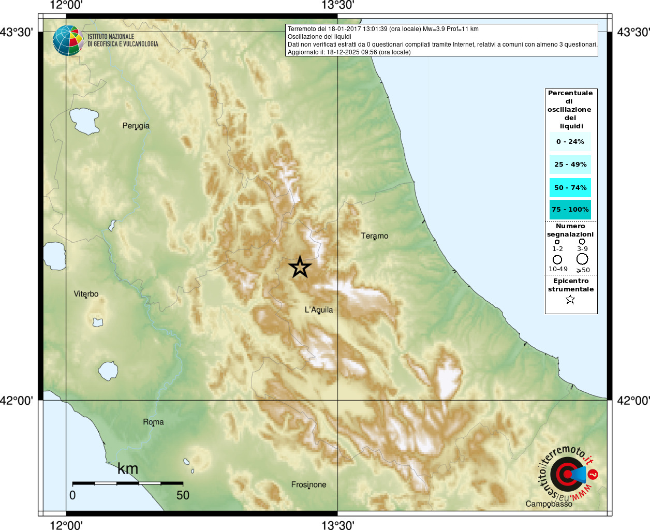Click the 'Istituto Nazionale di Geofisica e Vulcanologia' text
Viewport: 650px width, 530px height.
tap(123, 40)
